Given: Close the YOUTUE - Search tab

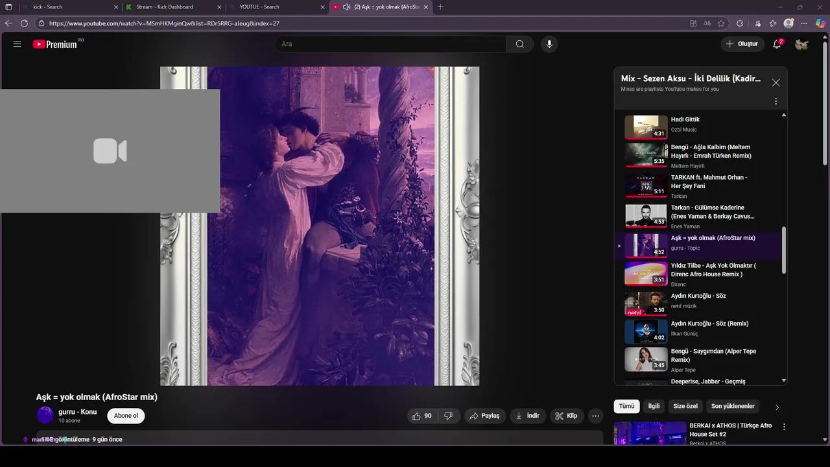Looking at the screenshot, I should coord(322,7).
